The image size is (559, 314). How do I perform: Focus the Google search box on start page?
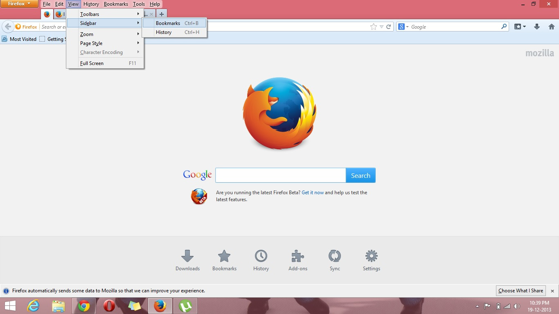281,175
